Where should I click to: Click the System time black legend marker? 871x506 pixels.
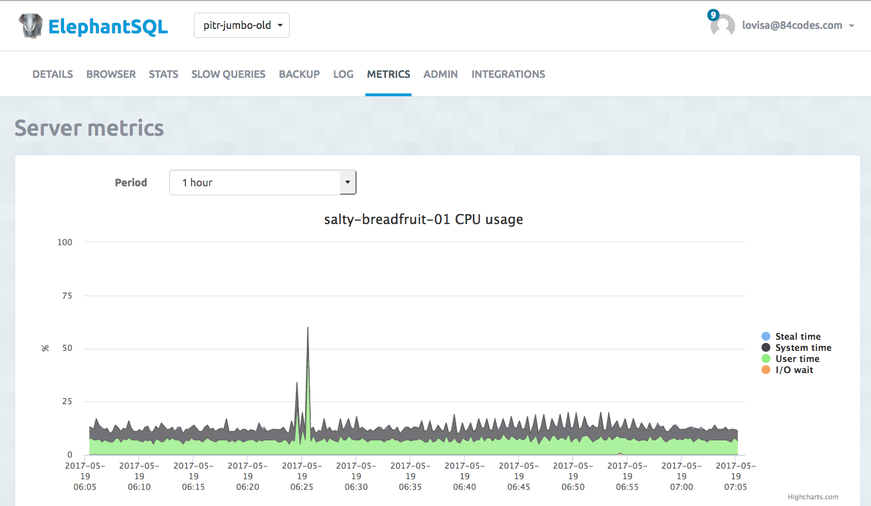pyautogui.click(x=766, y=347)
